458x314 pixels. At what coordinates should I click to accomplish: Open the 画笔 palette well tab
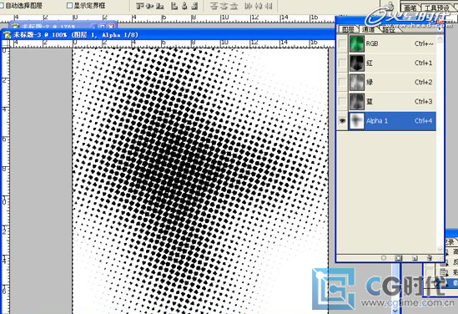tap(410, 8)
